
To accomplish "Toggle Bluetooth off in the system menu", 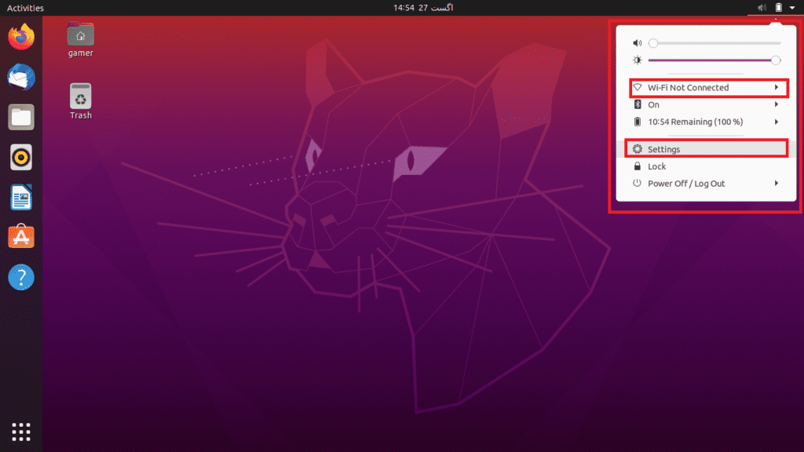I will (707, 104).
